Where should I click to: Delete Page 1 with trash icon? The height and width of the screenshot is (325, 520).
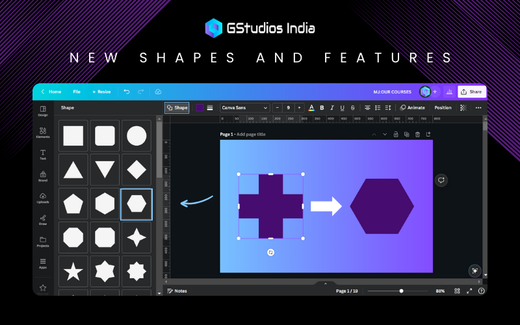(417, 135)
